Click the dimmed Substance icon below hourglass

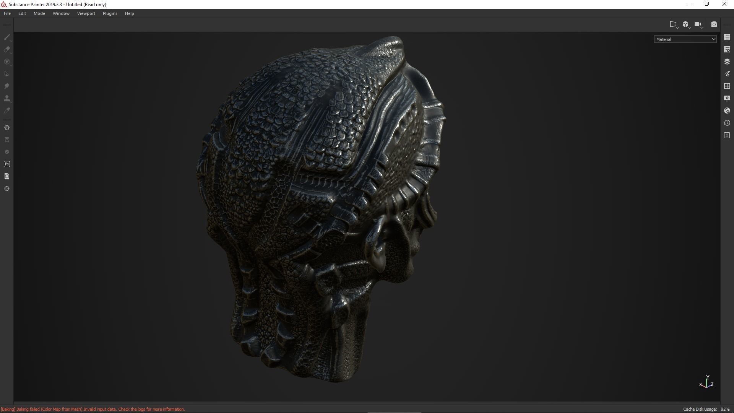tap(7, 152)
